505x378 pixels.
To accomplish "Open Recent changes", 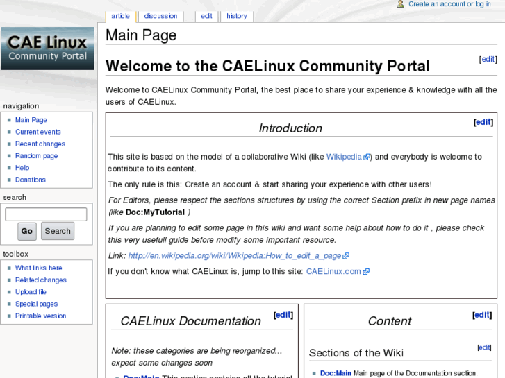I will pyautogui.click(x=40, y=144).
